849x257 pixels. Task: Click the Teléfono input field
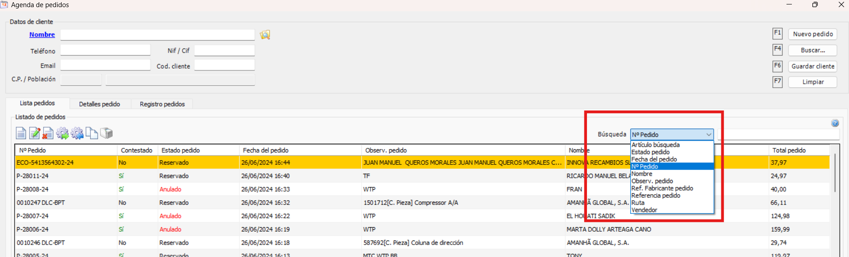point(105,50)
